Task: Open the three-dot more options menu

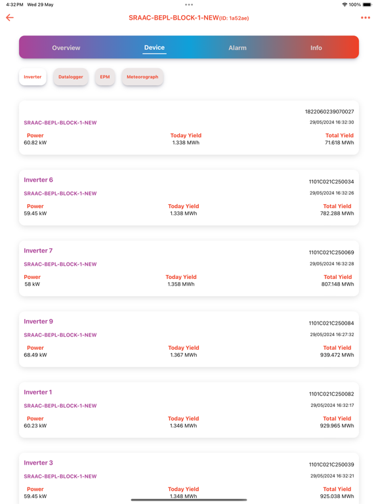Action: [x=365, y=18]
